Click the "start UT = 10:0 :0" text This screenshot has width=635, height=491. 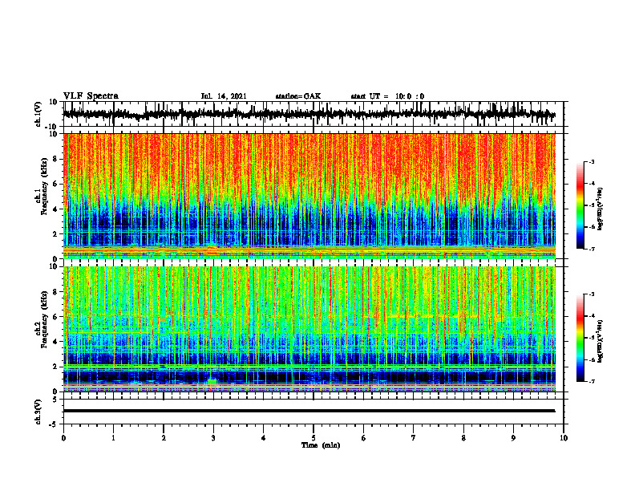387,96
